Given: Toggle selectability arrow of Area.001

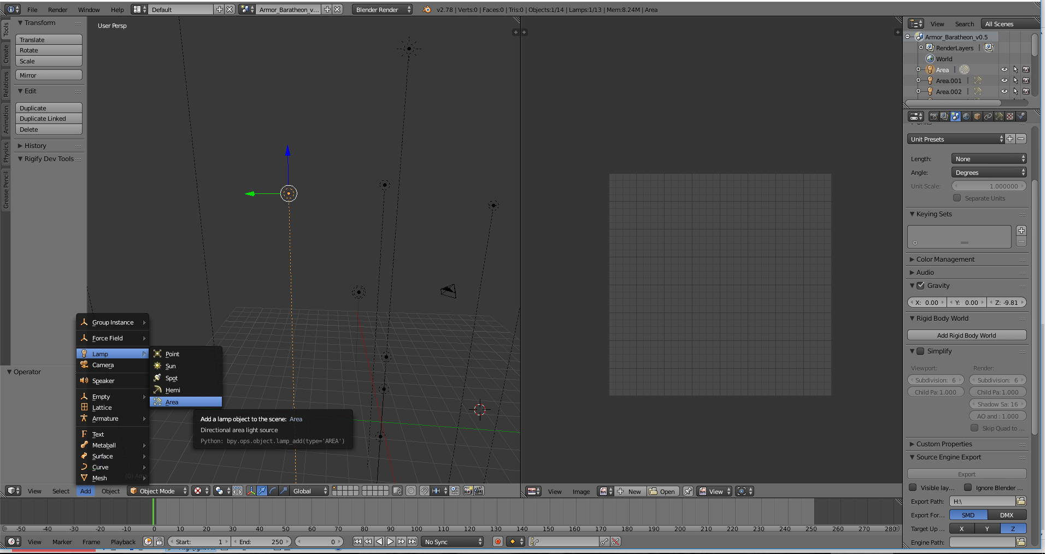Looking at the screenshot, I should 1015,80.
